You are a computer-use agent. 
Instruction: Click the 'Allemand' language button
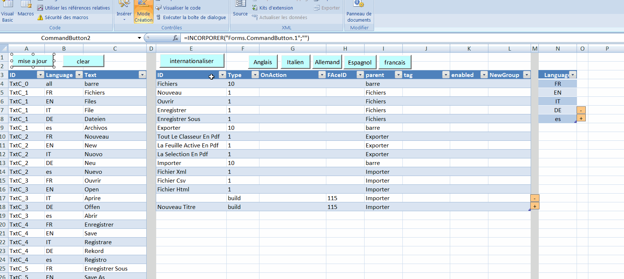coord(327,62)
